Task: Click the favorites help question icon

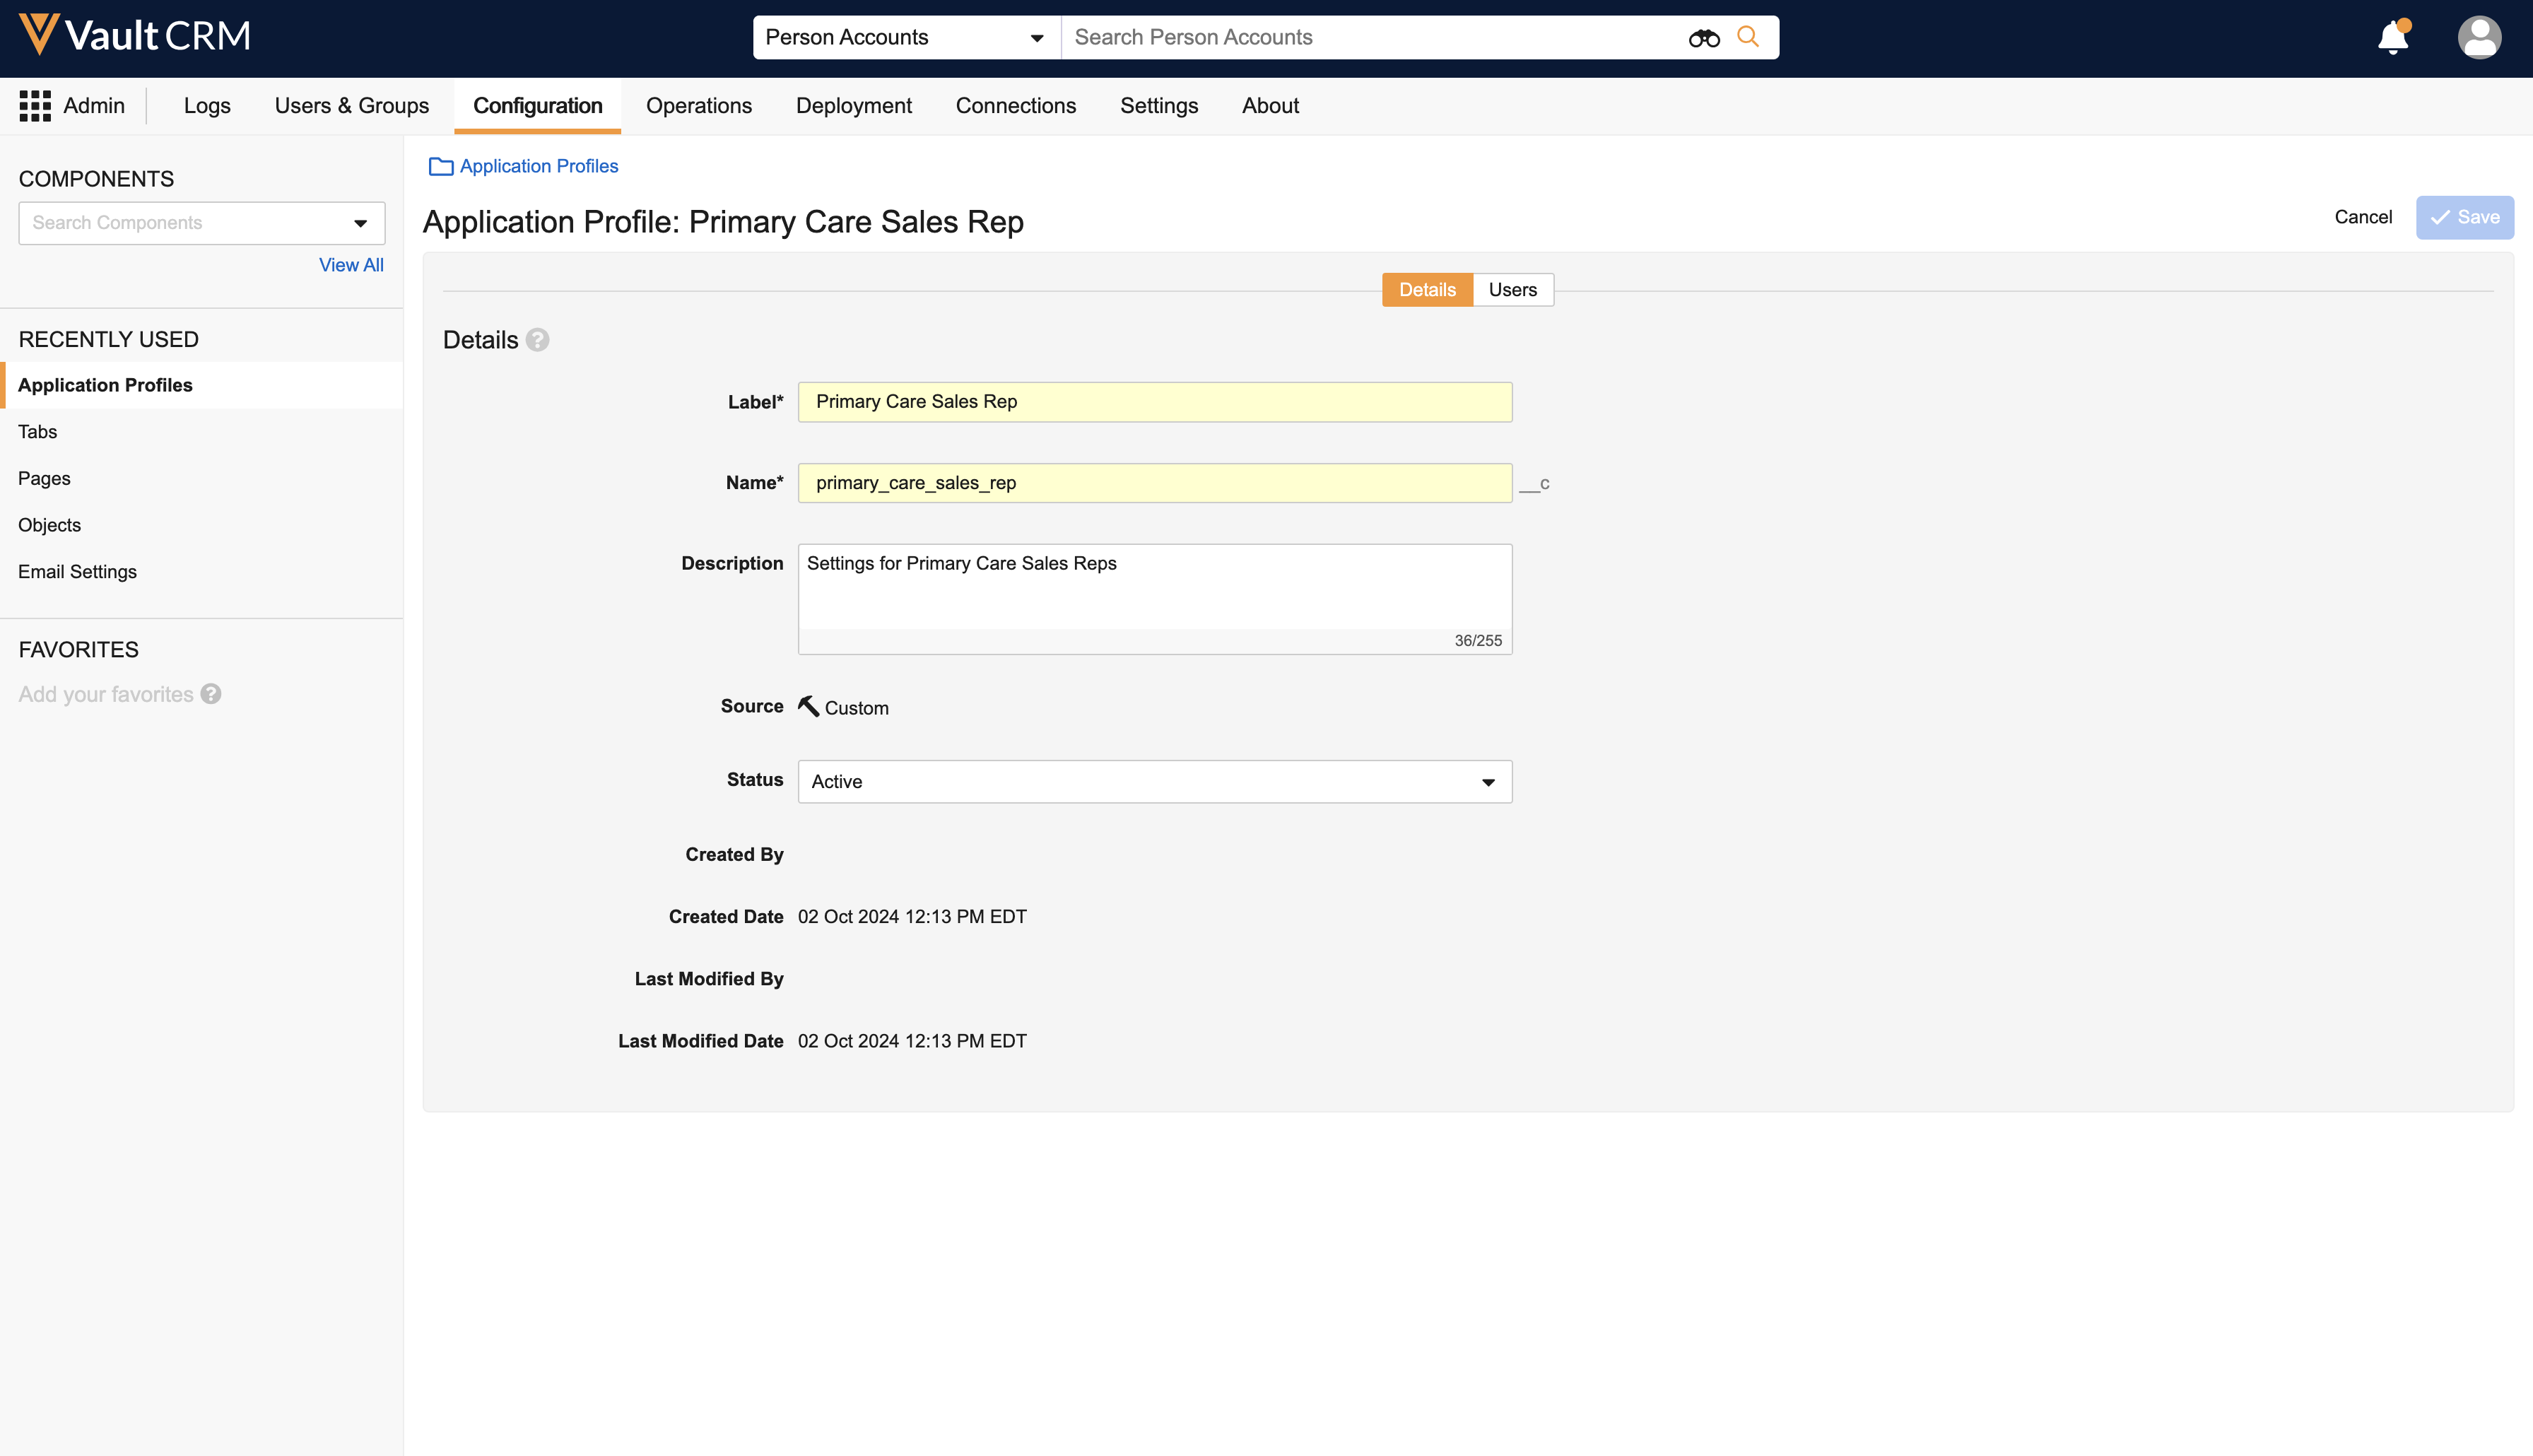Action: 211,694
